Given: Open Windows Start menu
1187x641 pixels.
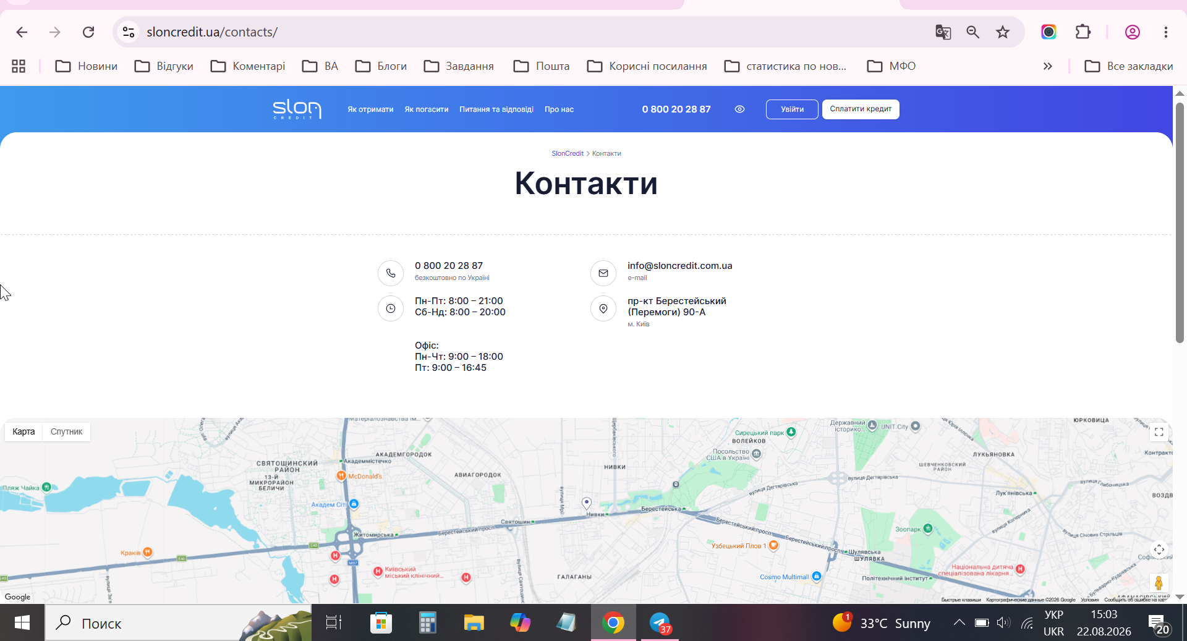Looking at the screenshot, I should 22,622.
